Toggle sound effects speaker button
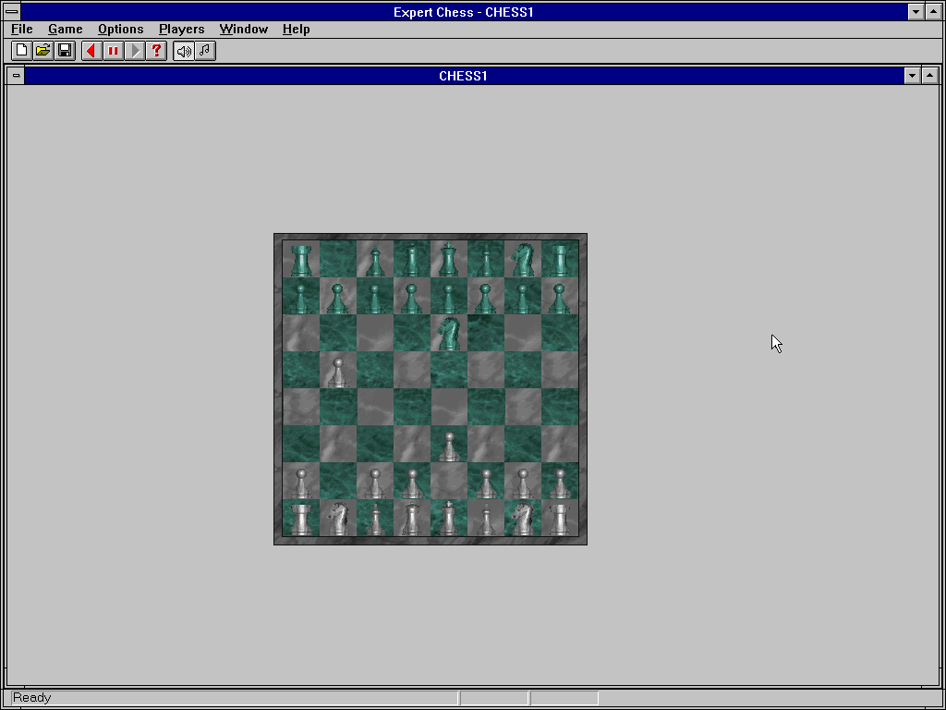This screenshot has height=710, width=946. point(184,51)
